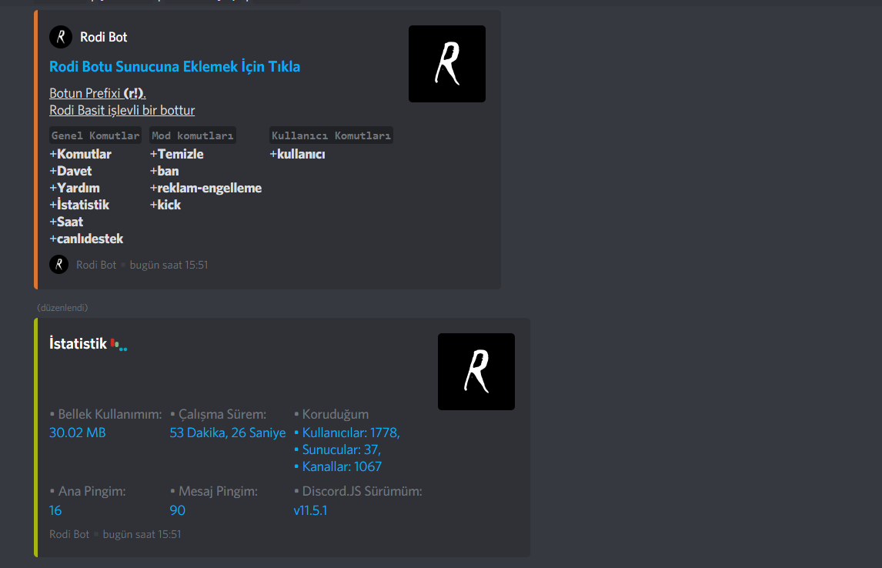
Task: Select the +Saat command text
Action: pyautogui.click(x=66, y=222)
